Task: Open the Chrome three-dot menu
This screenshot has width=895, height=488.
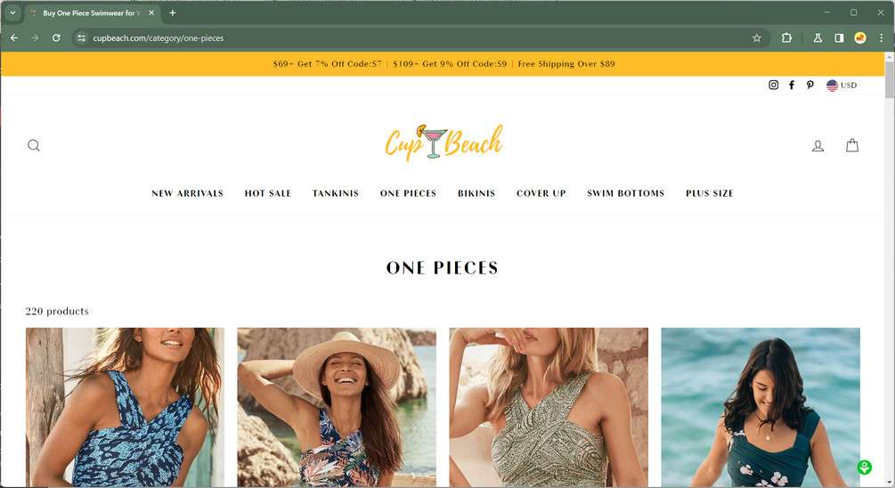Action: (882, 37)
